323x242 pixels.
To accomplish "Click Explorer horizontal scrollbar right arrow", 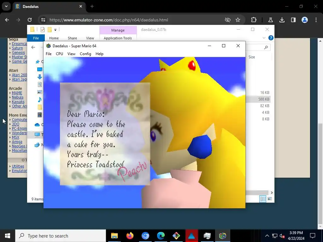I will 272,193.
